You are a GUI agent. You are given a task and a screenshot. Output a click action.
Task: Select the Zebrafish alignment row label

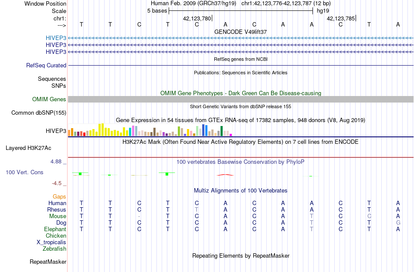point(54,249)
